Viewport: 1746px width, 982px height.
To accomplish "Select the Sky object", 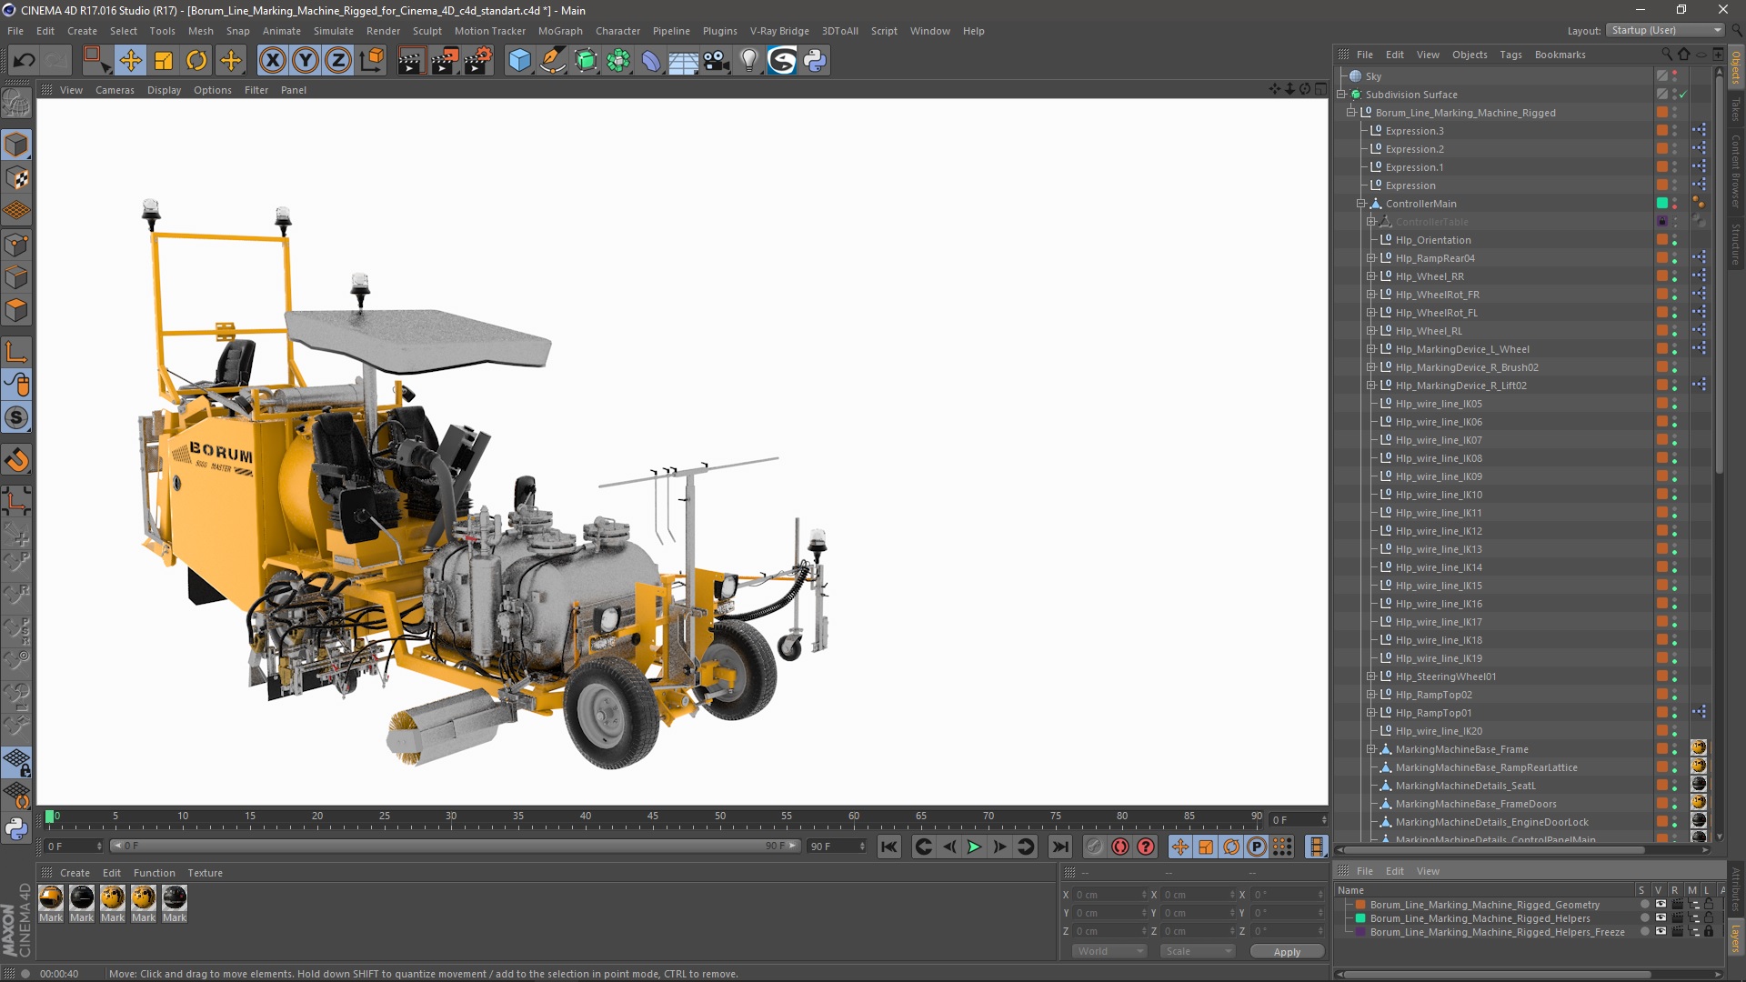I will tap(1373, 76).
